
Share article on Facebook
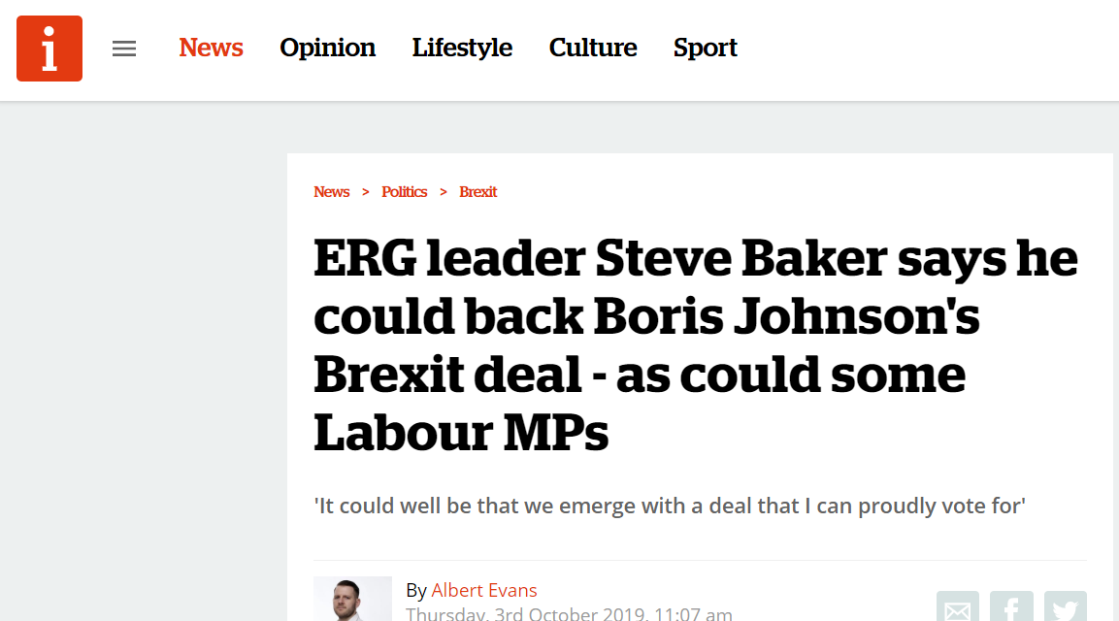[1011, 609]
